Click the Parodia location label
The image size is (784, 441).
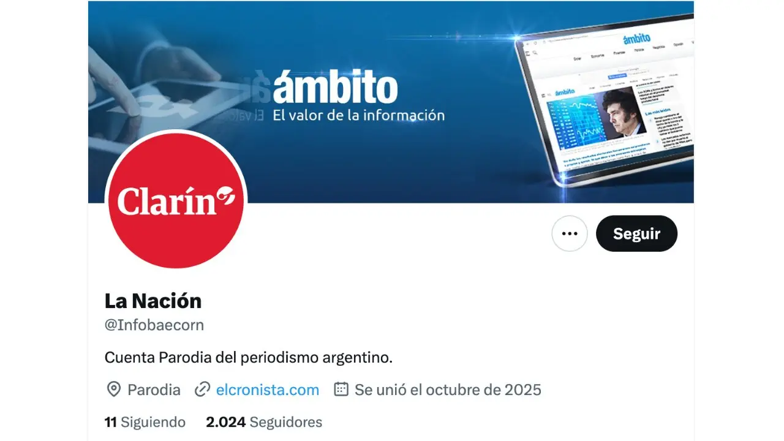tap(154, 390)
